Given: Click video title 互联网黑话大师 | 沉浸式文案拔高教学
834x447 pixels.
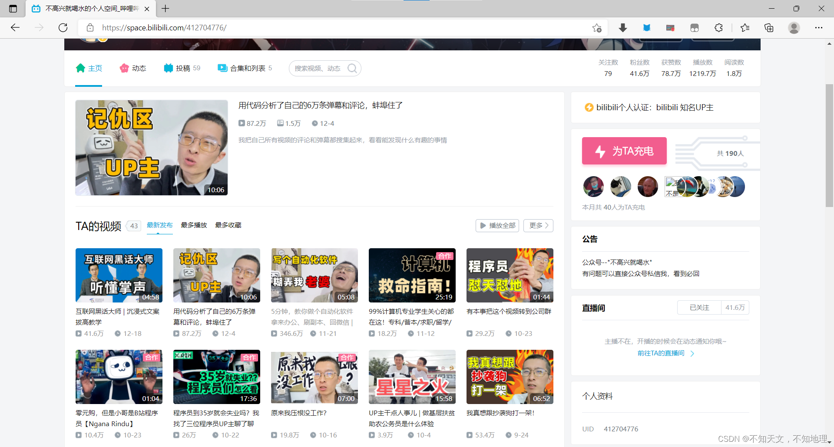Looking at the screenshot, I should 118,317.
